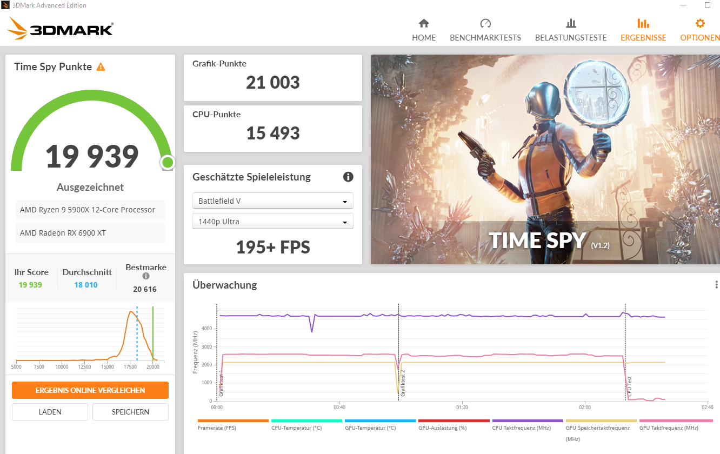
Task: Toggle GPU-Temperatur legend swatch
Action: (380, 420)
